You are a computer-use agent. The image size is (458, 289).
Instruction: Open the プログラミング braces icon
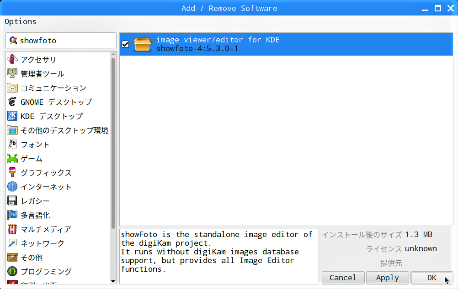point(12,271)
